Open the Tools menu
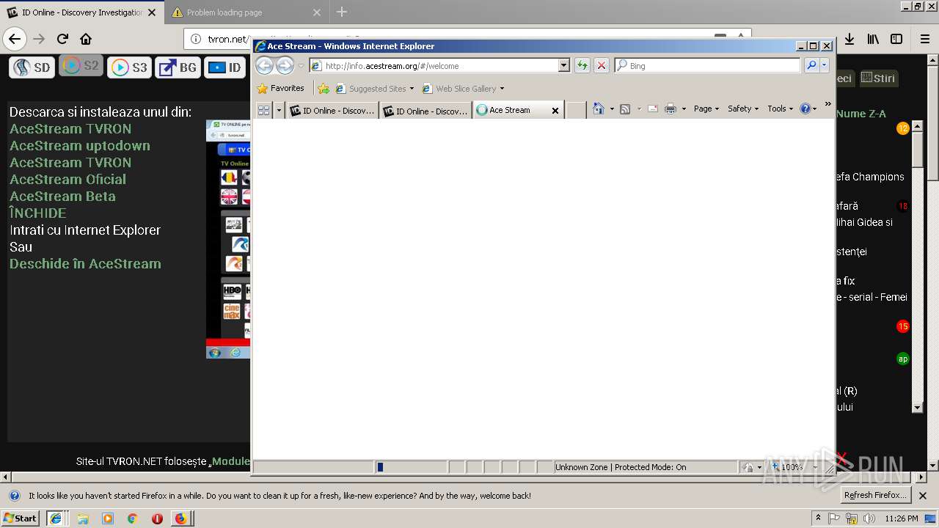The height and width of the screenshot is (528, 939). point(781,109)
